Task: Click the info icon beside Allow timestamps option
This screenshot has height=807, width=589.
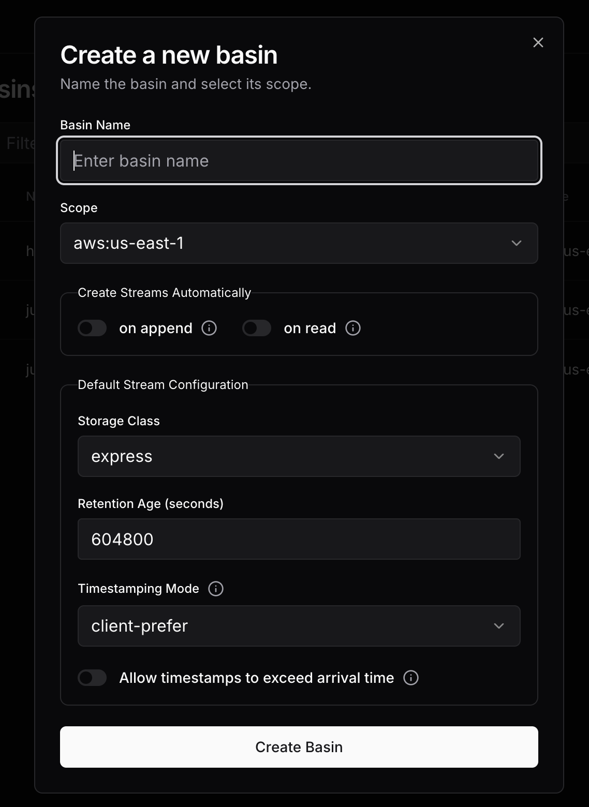Action: tap(410, 678)
